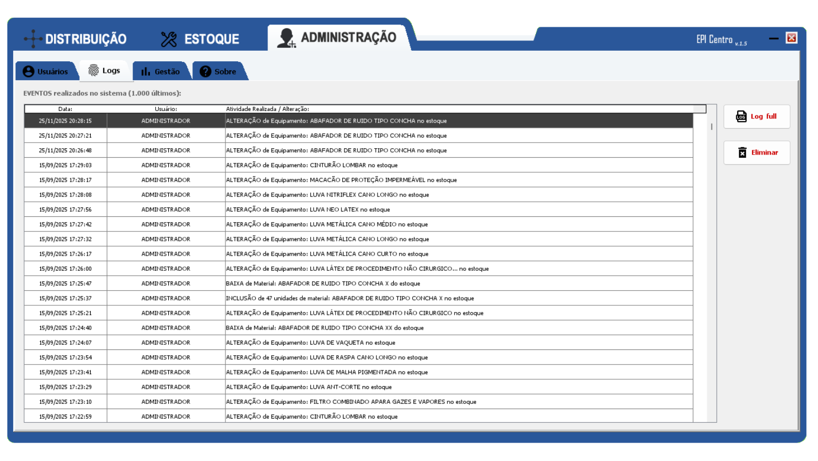Click the Gestão bar chart icon
The image size is (818, 461).
pos(145,72)
